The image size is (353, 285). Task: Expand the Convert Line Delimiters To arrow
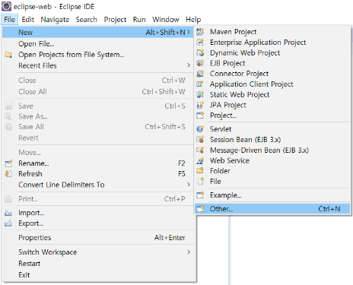point(189,185)
